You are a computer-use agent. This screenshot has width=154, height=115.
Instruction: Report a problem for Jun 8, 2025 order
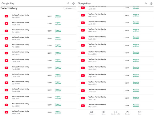point(58,16)
